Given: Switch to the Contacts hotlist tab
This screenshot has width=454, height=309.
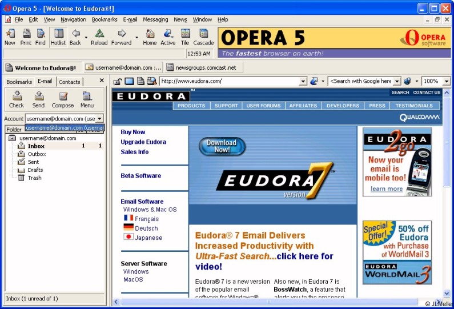Looking at the screenshot, I should point(70,82).
